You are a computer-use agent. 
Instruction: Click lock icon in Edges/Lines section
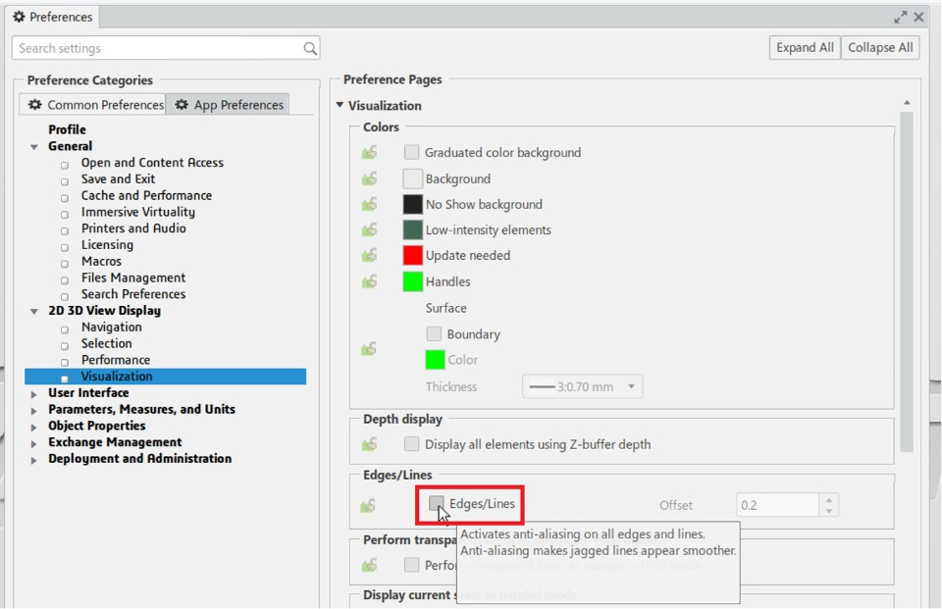pyautogui.click(x=368, y=505)
